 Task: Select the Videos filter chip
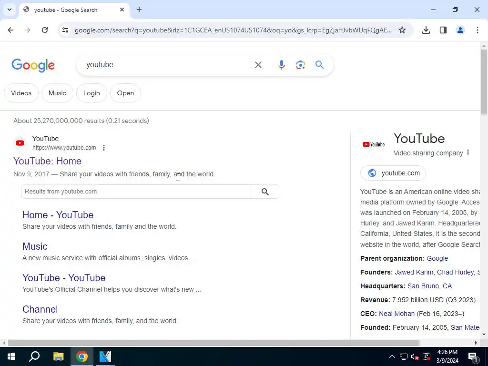21,93
